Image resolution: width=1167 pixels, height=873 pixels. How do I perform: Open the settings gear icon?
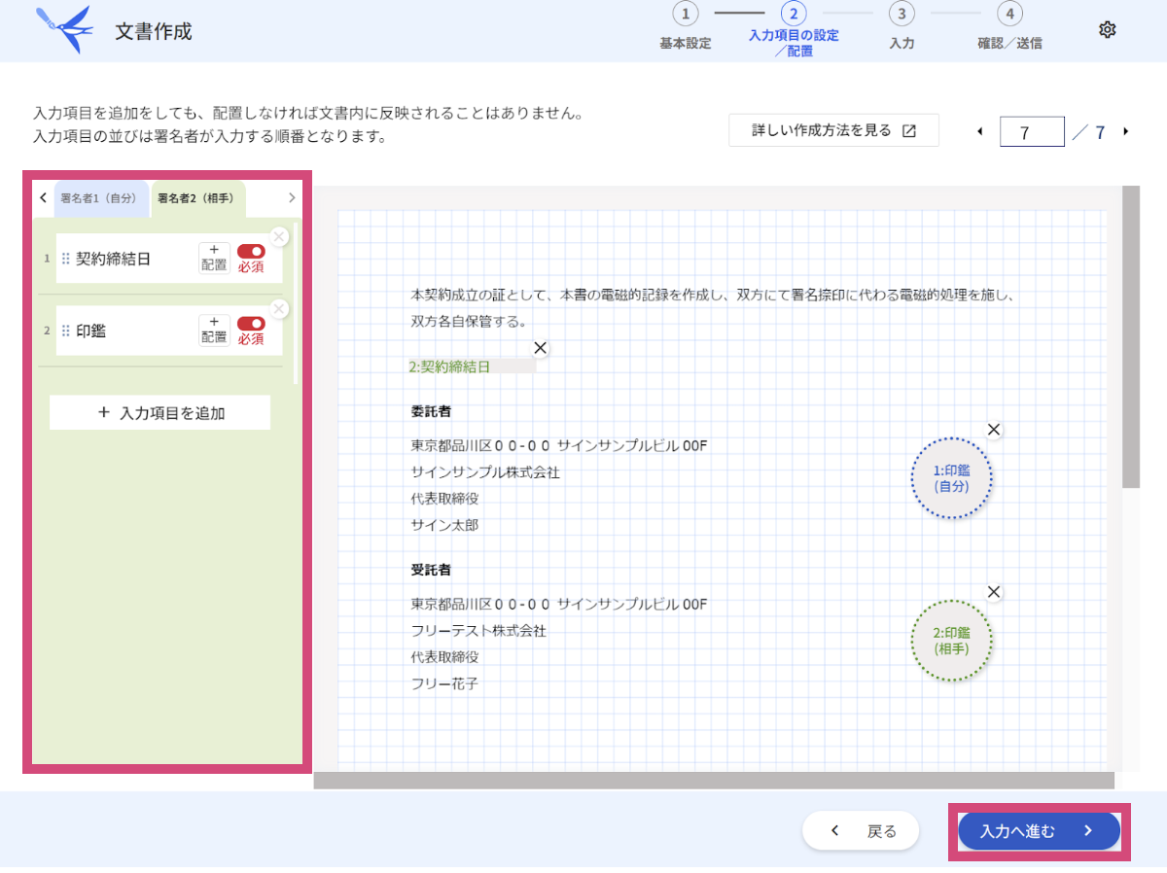(x=1107, y=30)
